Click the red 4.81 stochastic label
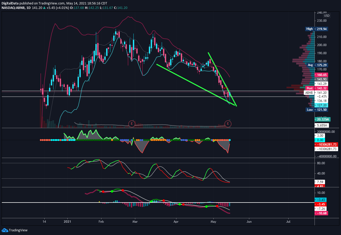Image resolution: width=341 pixels, height=235 pixels. 320,186
